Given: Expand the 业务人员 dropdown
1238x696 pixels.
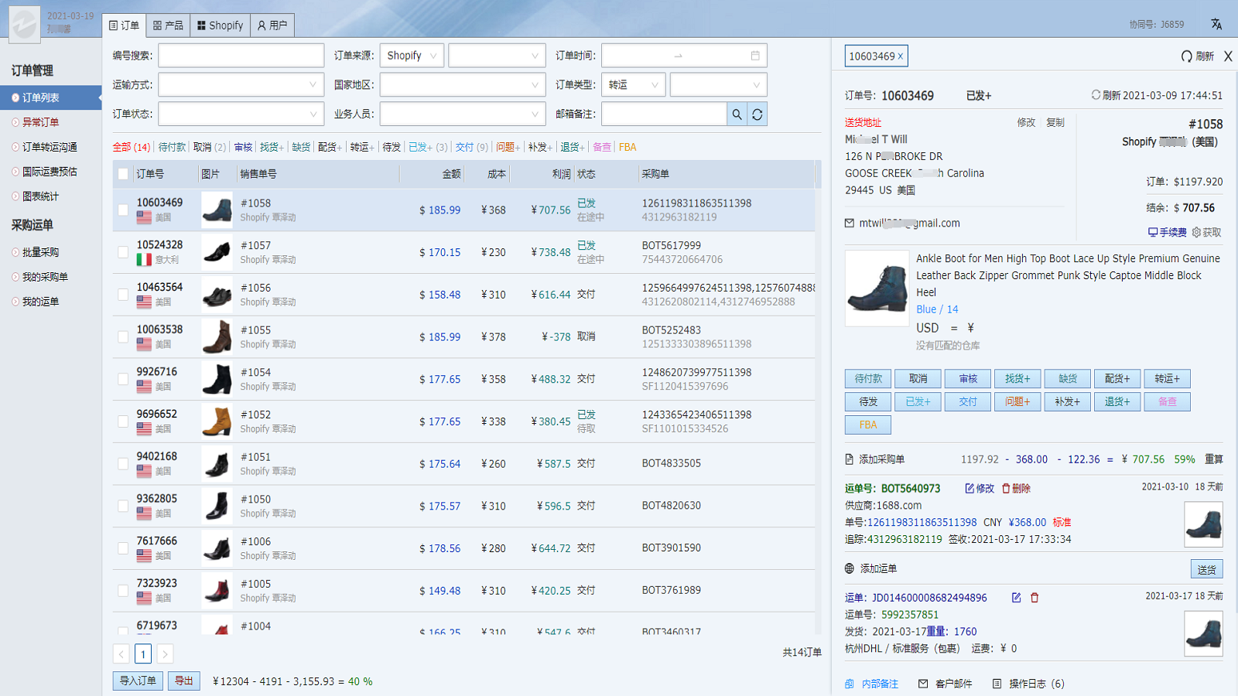Looking at the screenshot, I should (463, 114).
